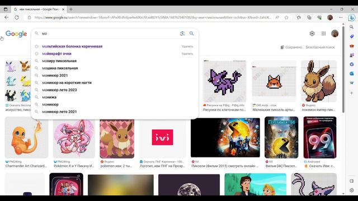
Task: Open pink Sylveon heart thumbnail
Action: click(74, 138)
